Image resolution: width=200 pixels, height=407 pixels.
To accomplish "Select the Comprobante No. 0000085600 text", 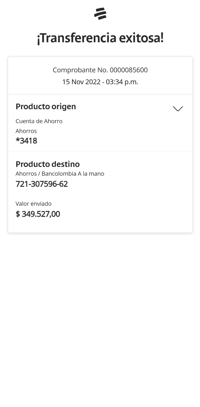I will coord(100,70).
